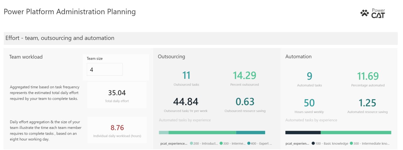This screenshot has width=403, height=150.
Task: Click the dark navy 100 segment in Automation bar
Action: pos(303,132)
